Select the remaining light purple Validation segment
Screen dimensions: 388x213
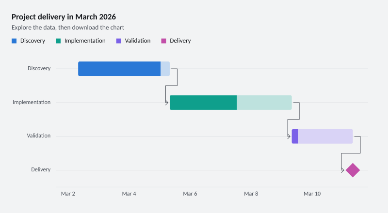(x=325, y=137)
